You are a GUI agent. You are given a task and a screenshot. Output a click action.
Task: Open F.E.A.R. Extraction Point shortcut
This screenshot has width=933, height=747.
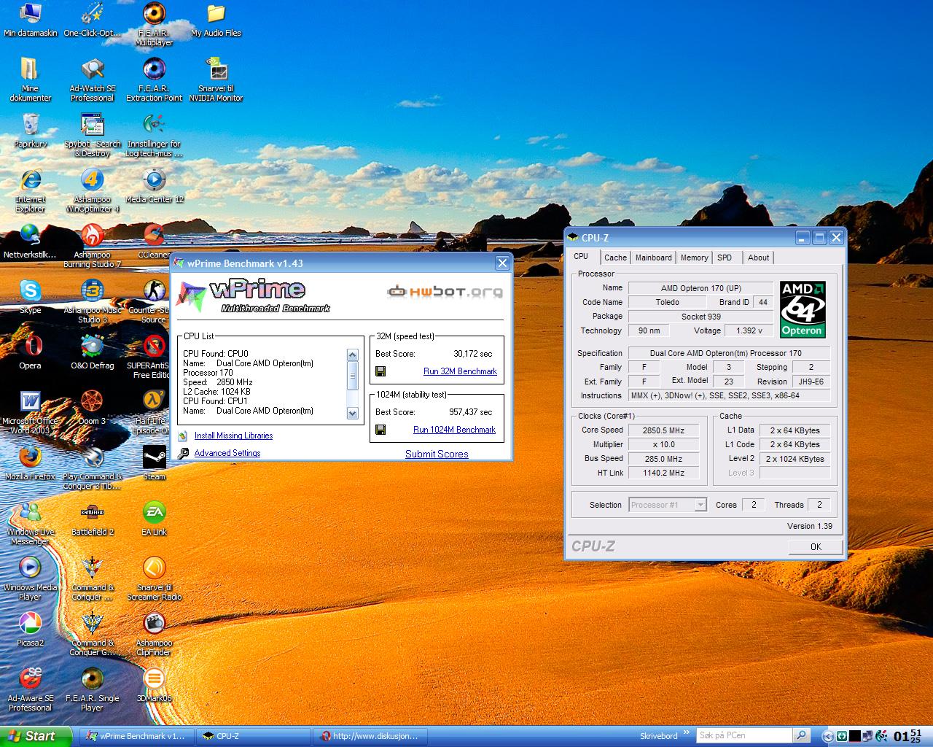pyautogui.click(x=154, y=69)
